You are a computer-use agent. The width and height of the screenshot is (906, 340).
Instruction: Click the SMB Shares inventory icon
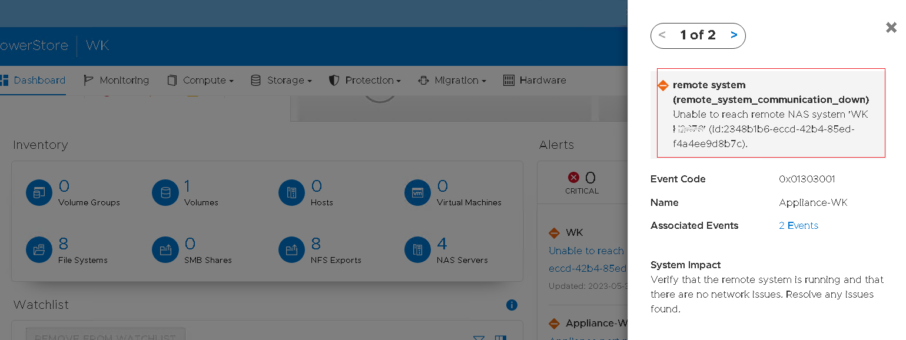pos(165,251)
